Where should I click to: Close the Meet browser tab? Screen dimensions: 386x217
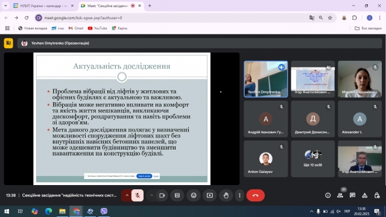pyautogui.click(x=139, y=5)
